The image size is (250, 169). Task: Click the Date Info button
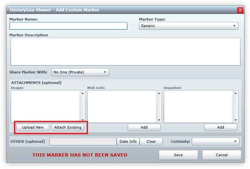(x=128, y=142)
